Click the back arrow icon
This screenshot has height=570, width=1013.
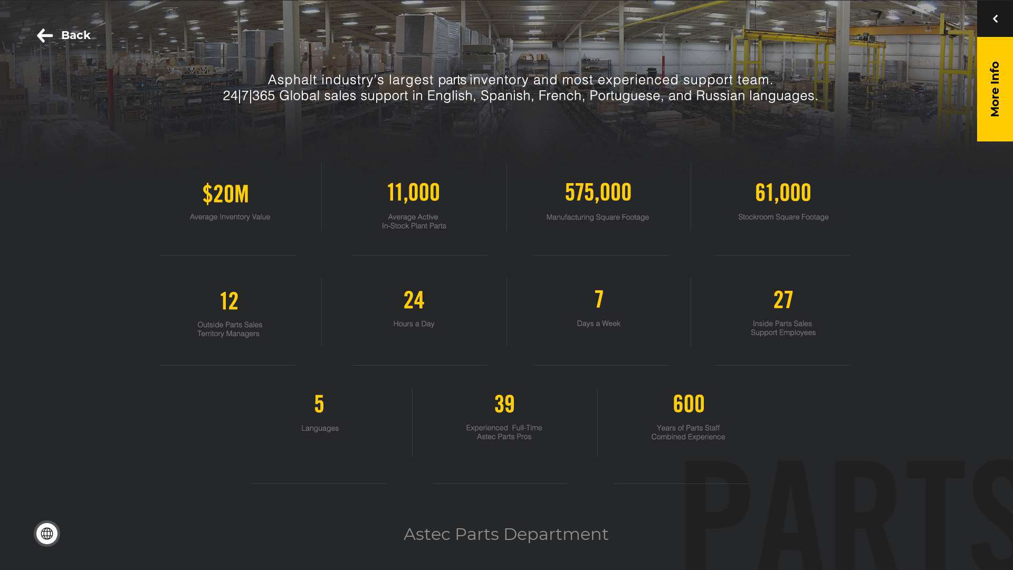(x=44, y=35)
